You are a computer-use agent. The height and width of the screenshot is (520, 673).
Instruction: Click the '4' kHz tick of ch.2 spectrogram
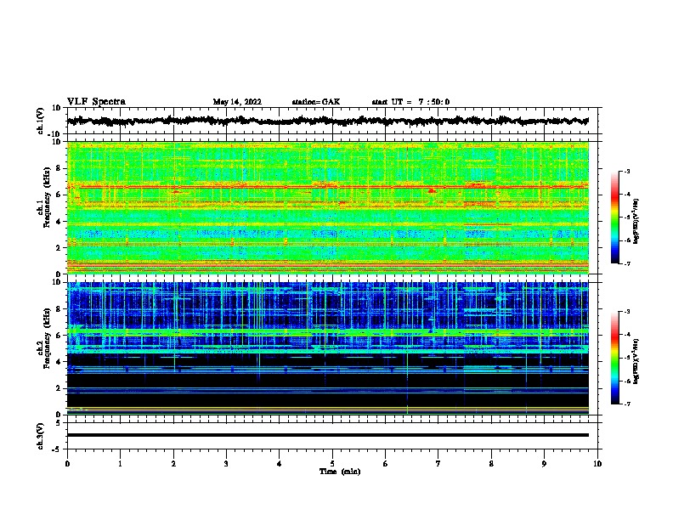[x=59, y=362]
